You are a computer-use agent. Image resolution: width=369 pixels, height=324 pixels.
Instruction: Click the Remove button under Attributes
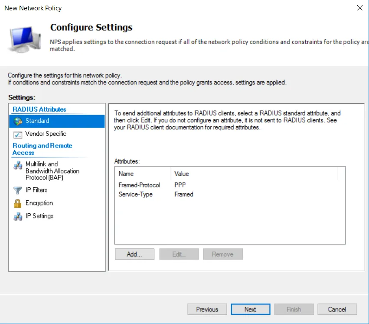click(x=222, y=254)
